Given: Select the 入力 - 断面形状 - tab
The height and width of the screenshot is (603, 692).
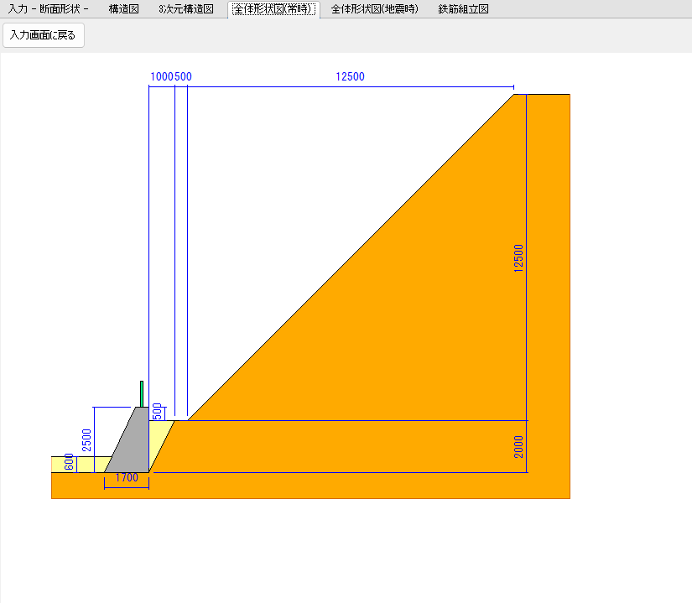Looking at the screenshot, I should tap(49, 9).
